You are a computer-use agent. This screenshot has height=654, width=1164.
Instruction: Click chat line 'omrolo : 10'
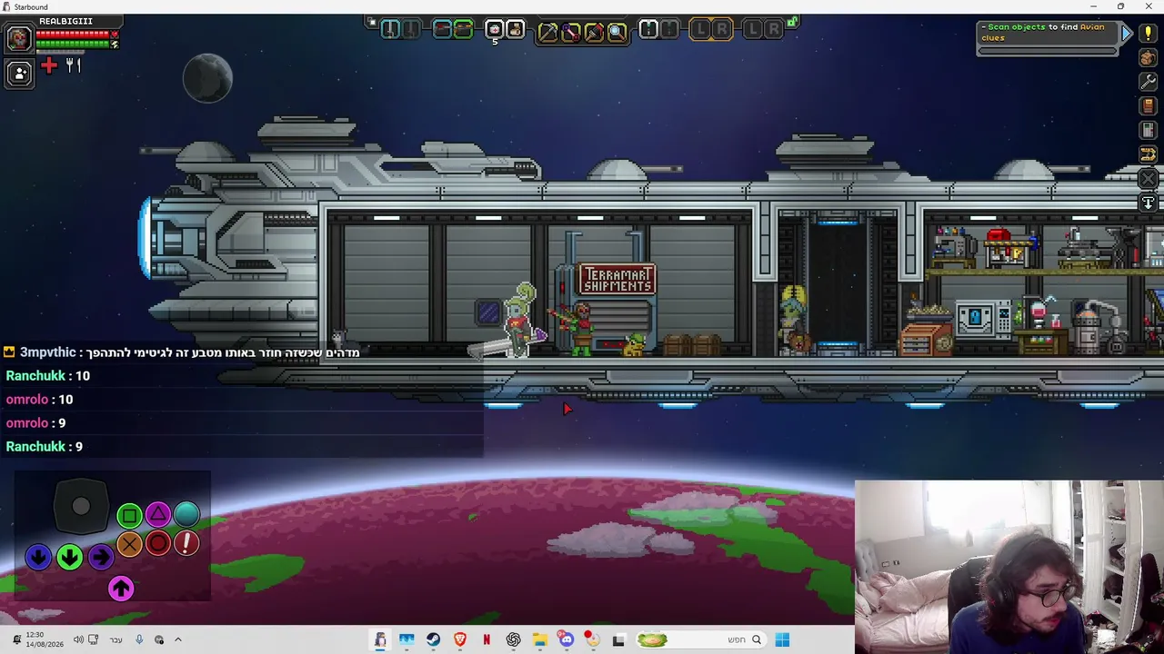click(x=39, y=399)
